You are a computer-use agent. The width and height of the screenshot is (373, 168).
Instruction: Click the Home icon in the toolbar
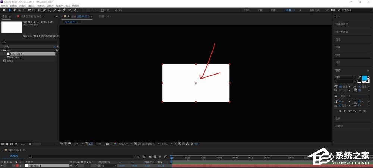[4, 10]
